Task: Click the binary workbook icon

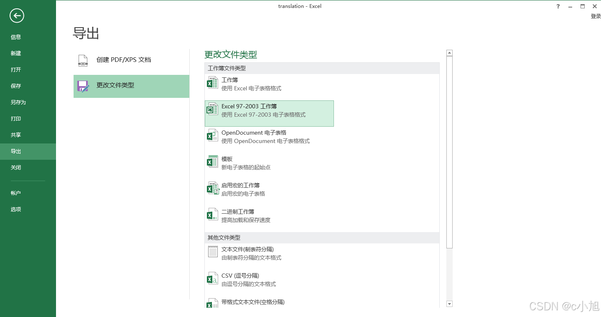Action: pyautogui.click(x=213, y=215)
